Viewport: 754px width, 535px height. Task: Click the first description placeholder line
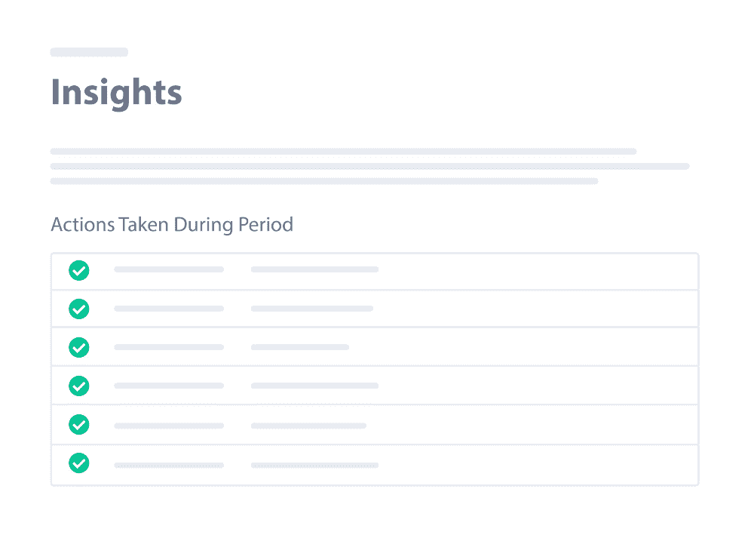[x=343, y=152]
